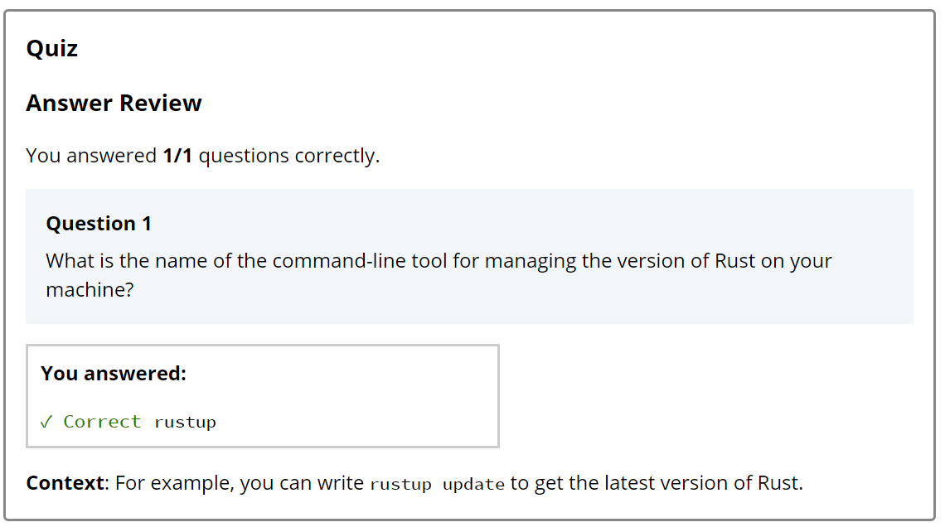Click 'What is the name' question opening
Image resolution: width=945 pixels, height=527 pixels.
(127, 261)
